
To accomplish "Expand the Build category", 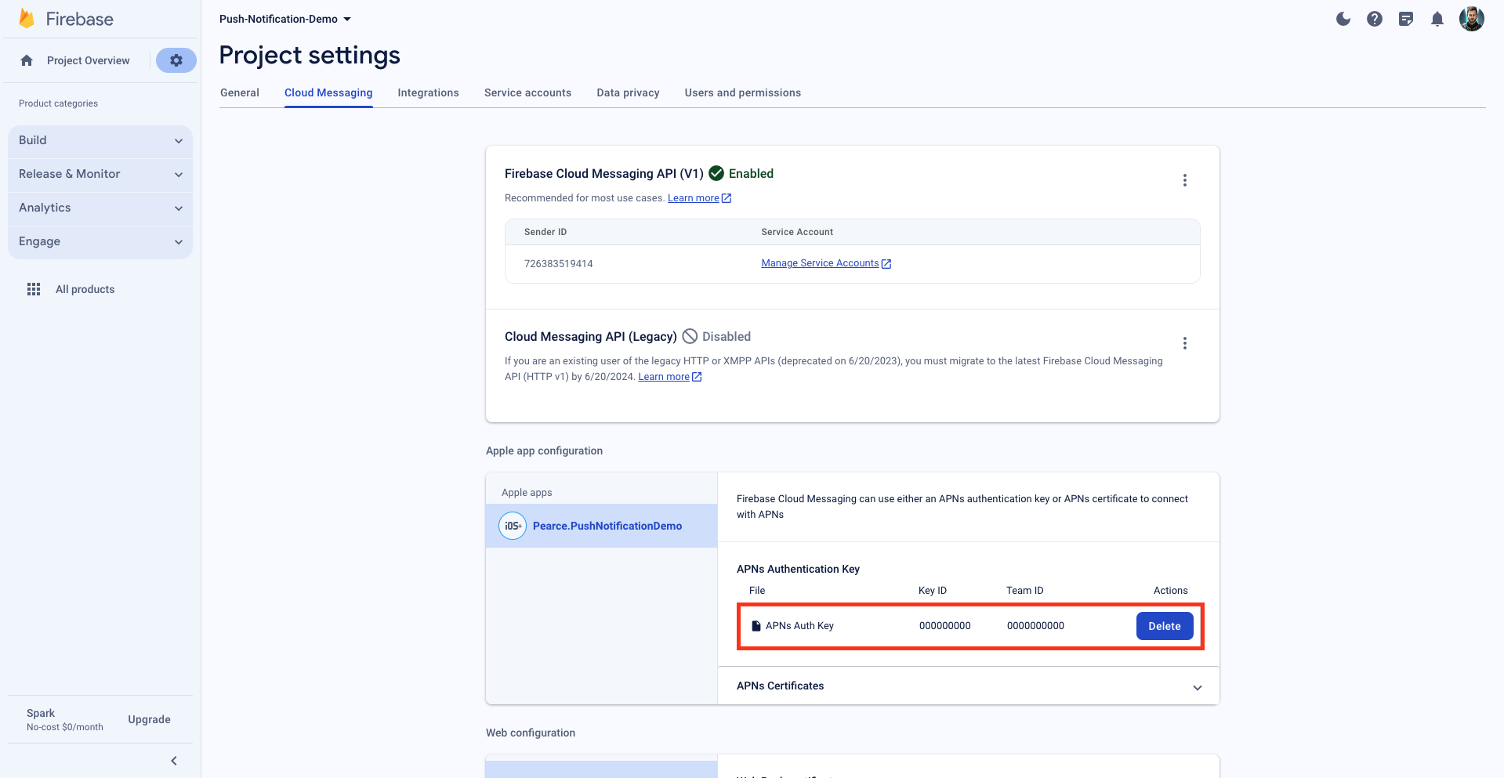I will coord(100,140).
